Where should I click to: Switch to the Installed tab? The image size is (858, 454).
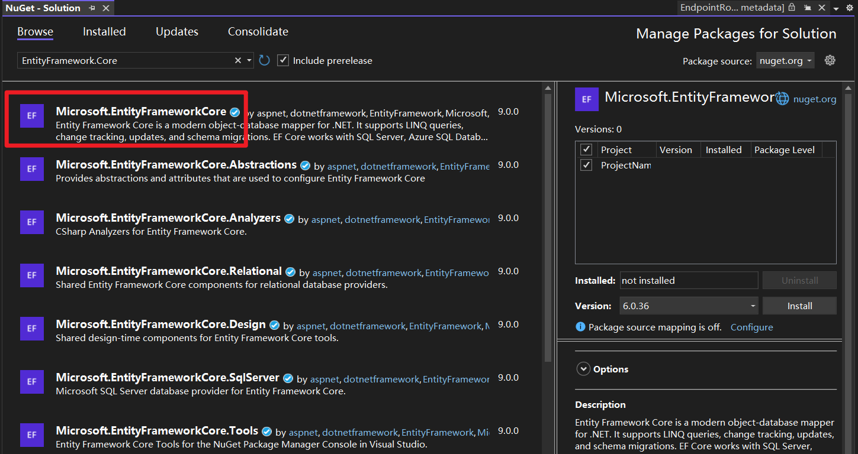(104, 32)
